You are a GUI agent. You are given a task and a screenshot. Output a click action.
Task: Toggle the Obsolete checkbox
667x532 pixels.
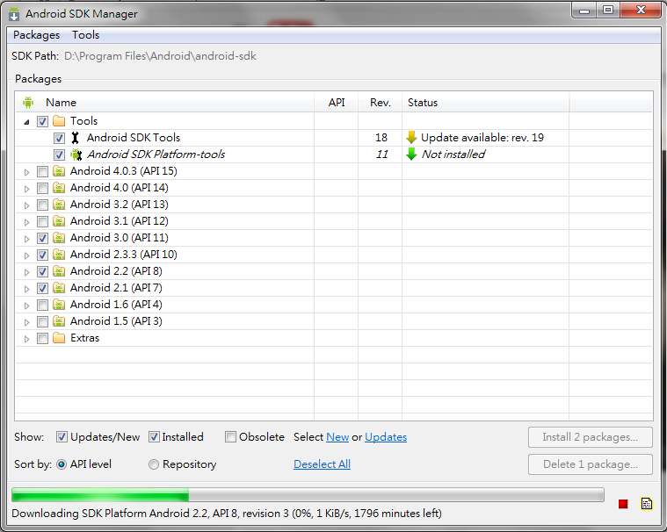tap(230, 437)
